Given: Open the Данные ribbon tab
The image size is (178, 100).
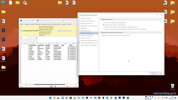Looking at the screenshot, I should (49, 24).
